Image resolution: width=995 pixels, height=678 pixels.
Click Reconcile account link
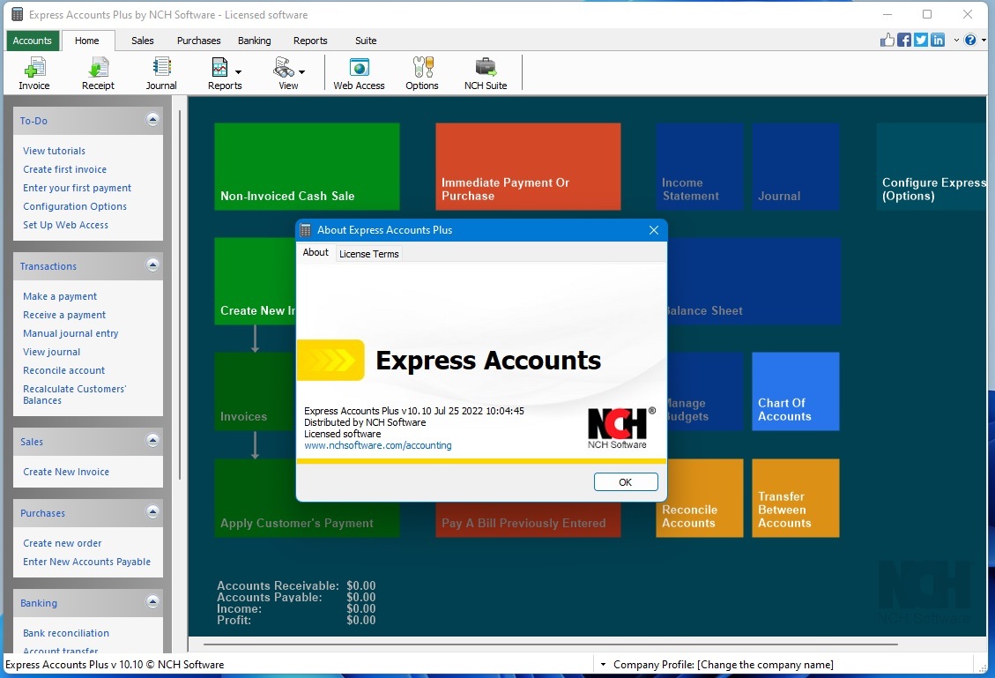pos(64,370)
